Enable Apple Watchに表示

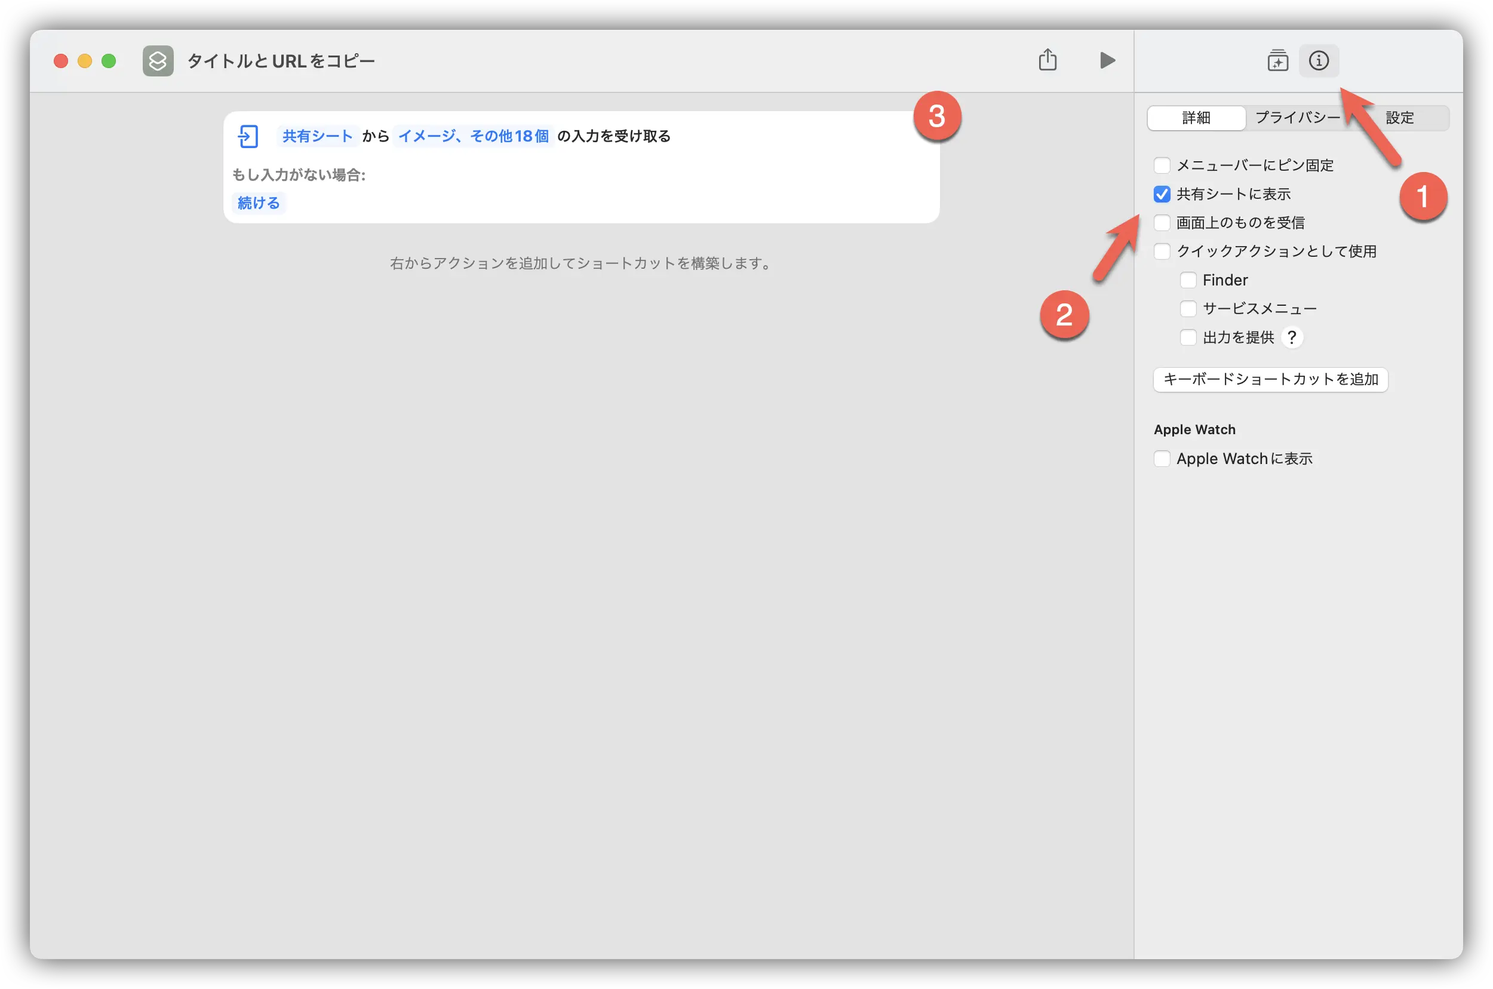pyautogui.click(x=1162, y=459)
